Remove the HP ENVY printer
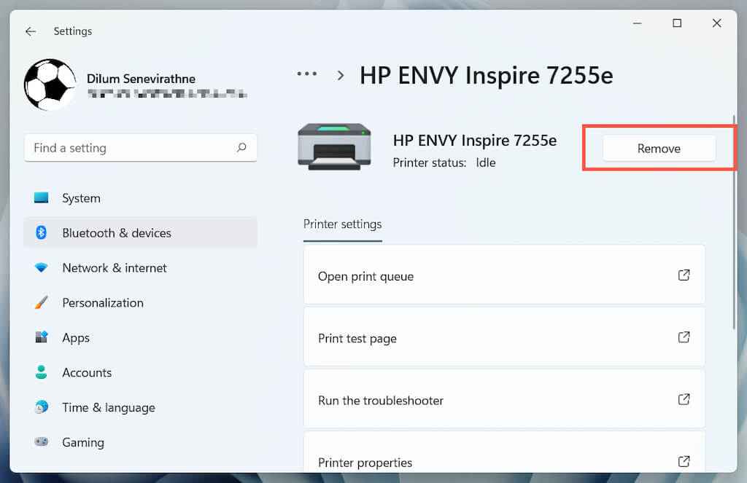 [659, 149]
